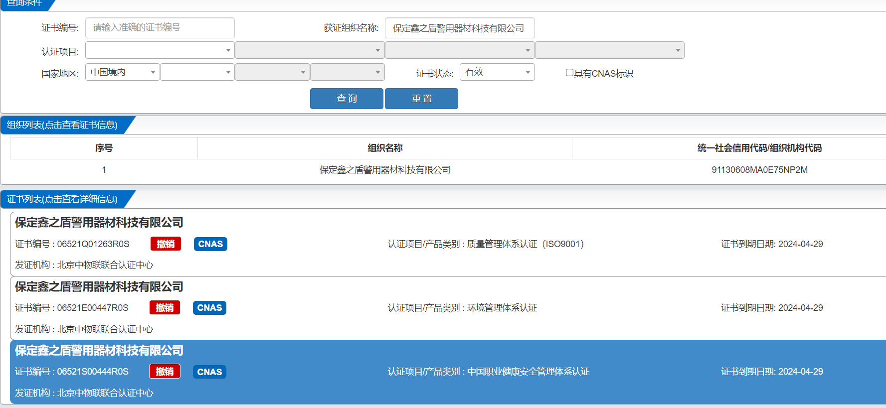The height and width of the screenshot is (408, 886).
Task: Click credit code 91130608MA0E75NP2M
Action: point(759,170)
